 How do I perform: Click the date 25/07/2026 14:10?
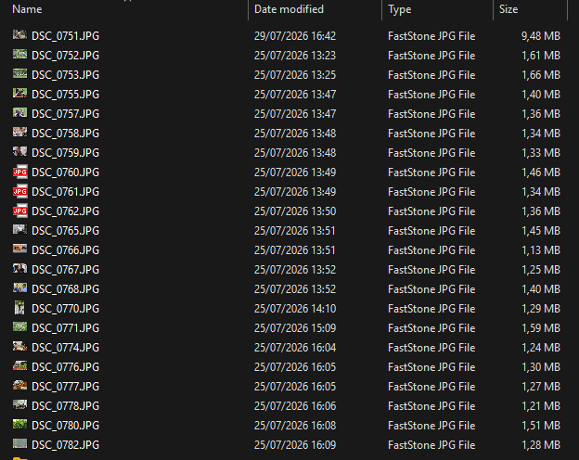(x=295, y=309)
